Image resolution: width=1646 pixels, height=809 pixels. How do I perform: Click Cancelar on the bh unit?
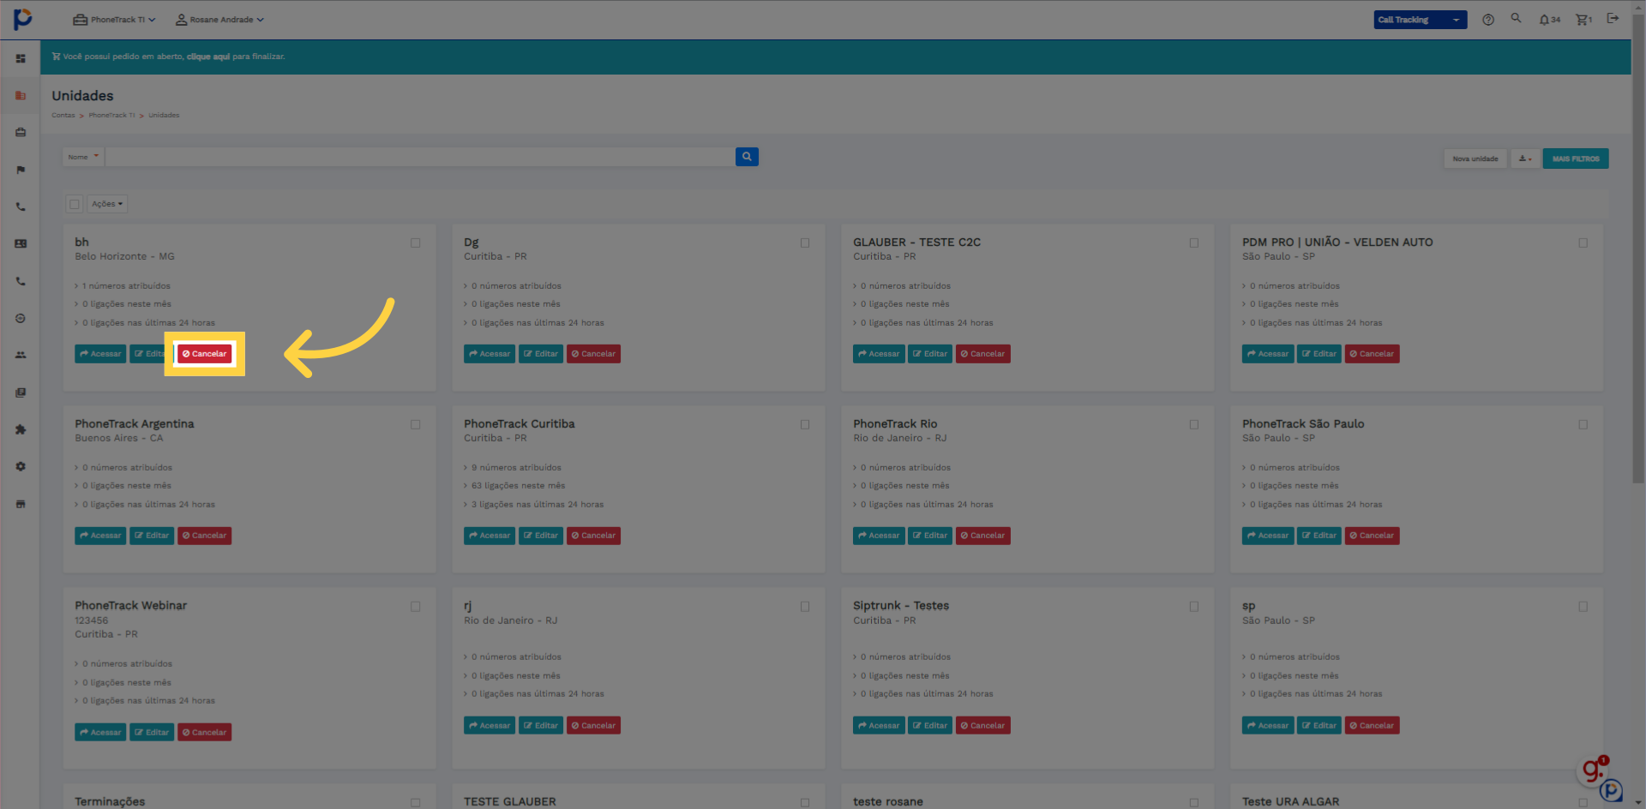click(x=205, y=354)
